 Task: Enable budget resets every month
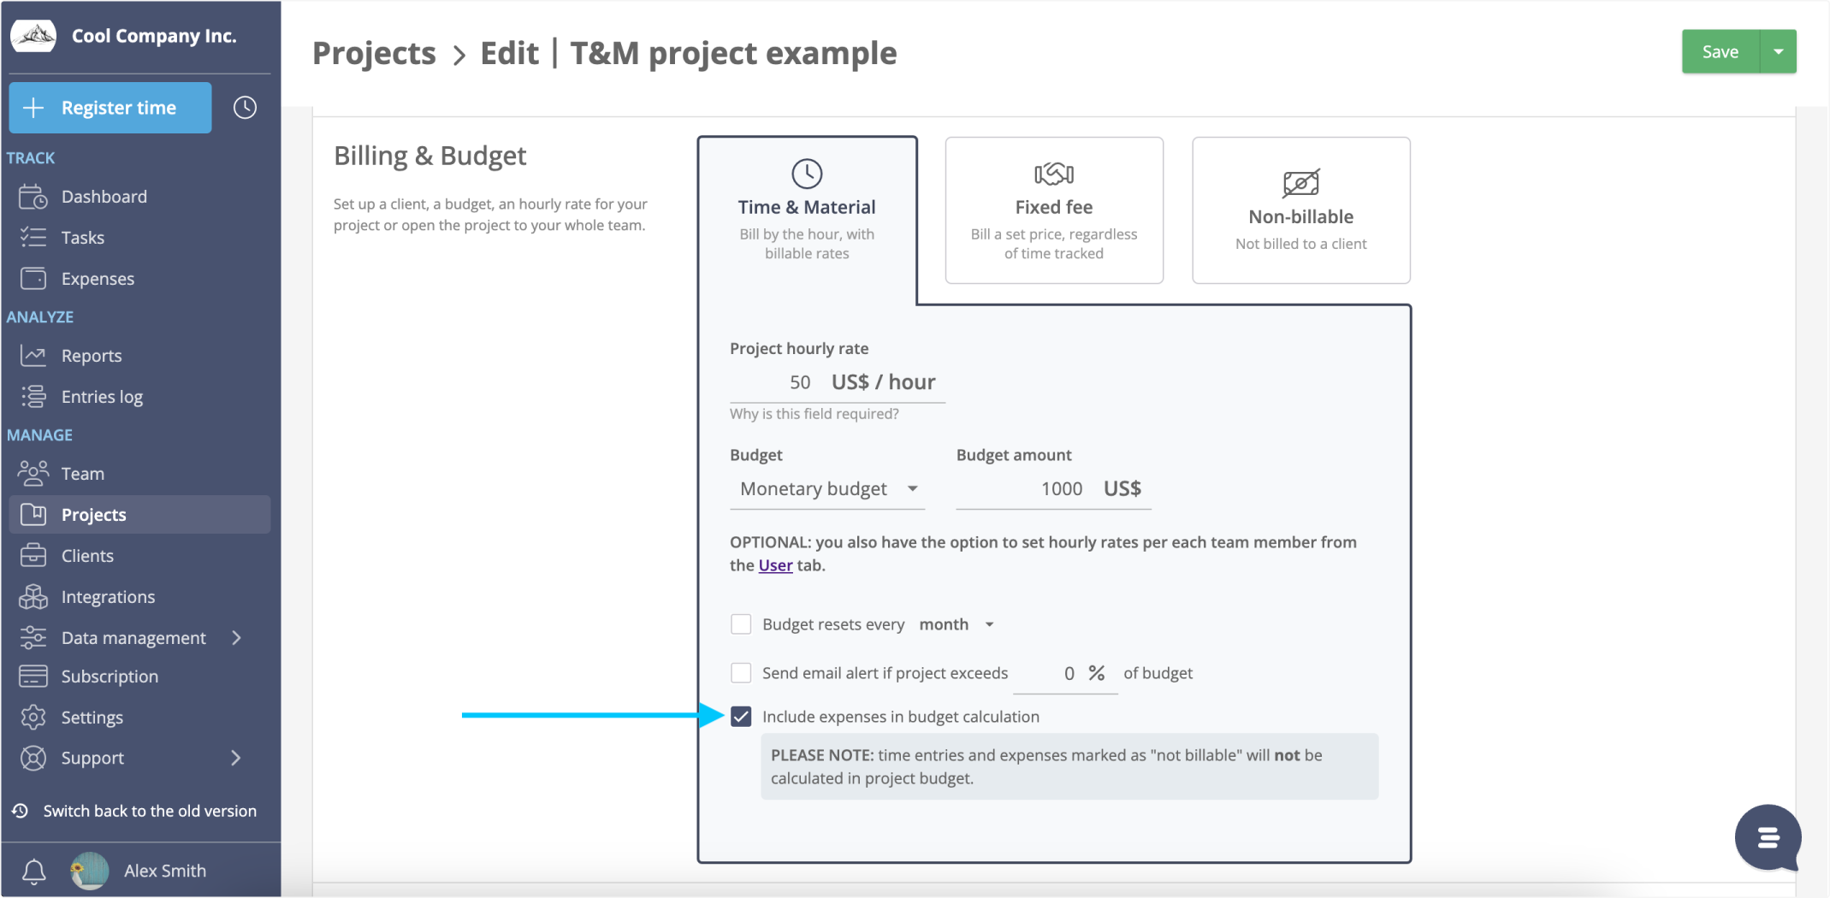pyautogui.click(x=741, y=623)
